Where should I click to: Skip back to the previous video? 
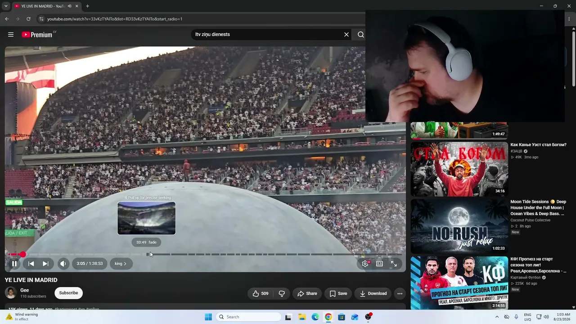[31, 264]
